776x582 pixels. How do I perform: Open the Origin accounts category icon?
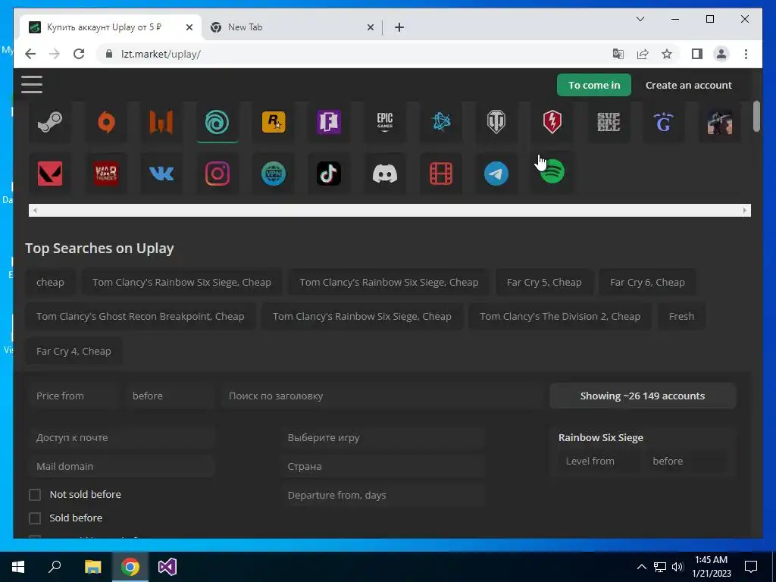(106, 122)
